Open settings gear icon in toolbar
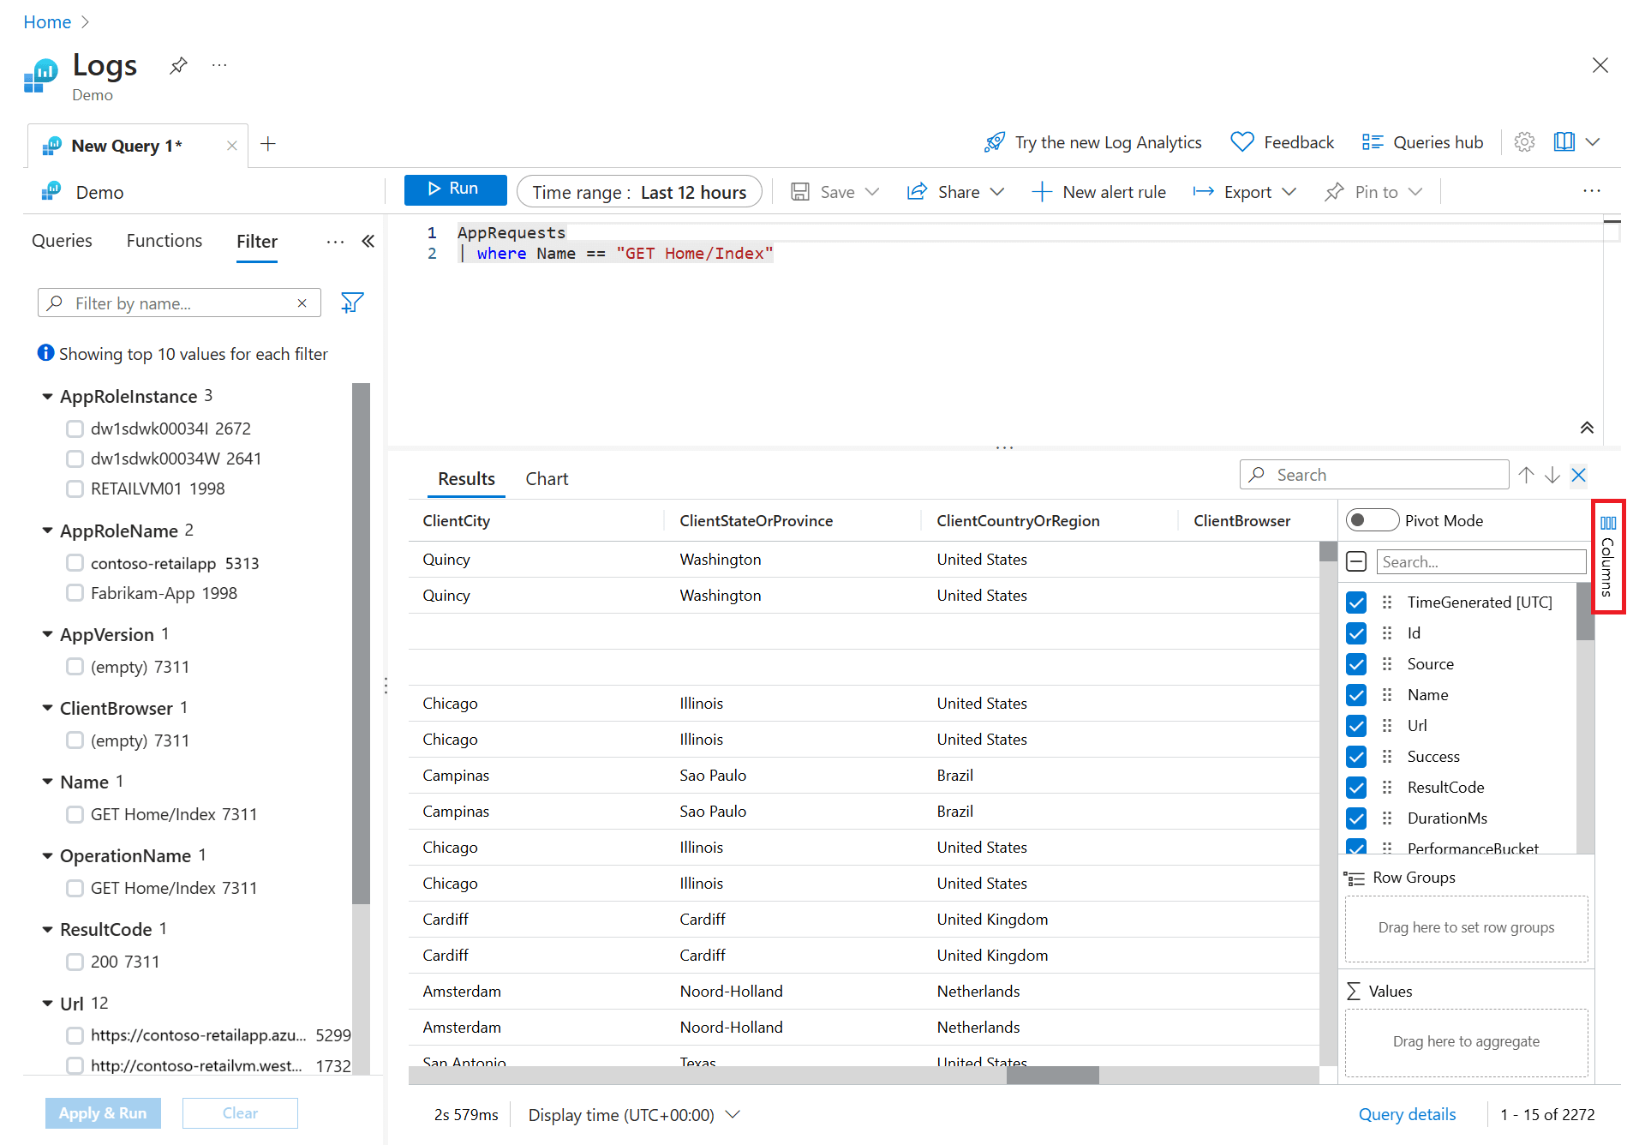 1524,142
